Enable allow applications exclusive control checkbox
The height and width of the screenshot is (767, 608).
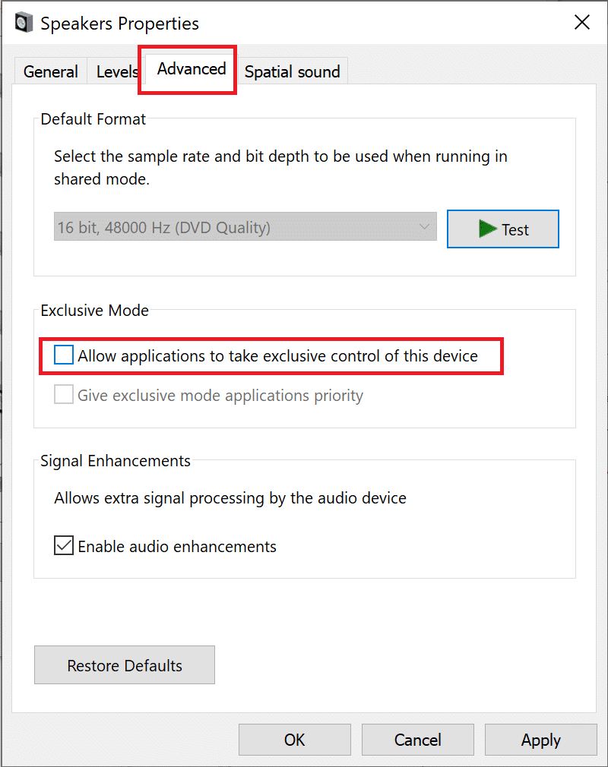point(65,355)
